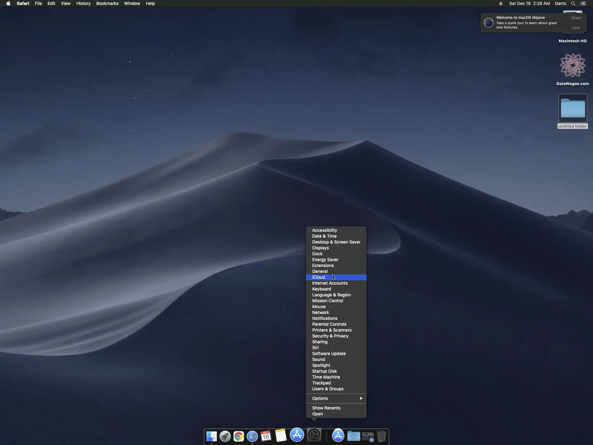The height and width of the screenshot is (445, 593).
Task: Click Show on the Mojave notification
Action: click(576, 18)
